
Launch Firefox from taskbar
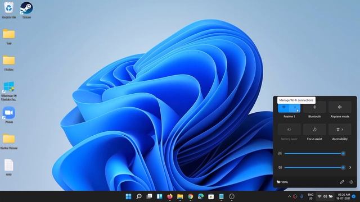tap(170, 196)
